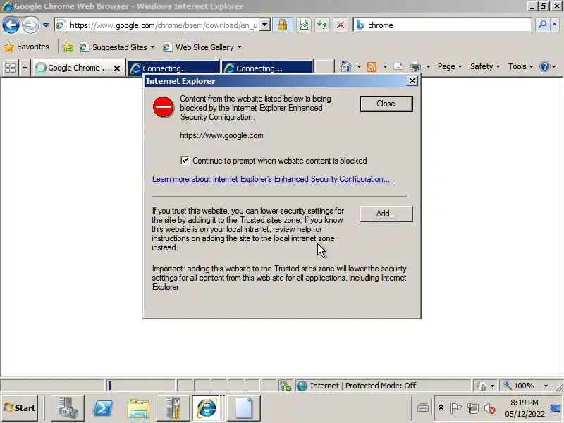Open the toolbox taskbar icon
Image resolution: width=564 pixels, height=423 pixels.
[x=173, y=408]
